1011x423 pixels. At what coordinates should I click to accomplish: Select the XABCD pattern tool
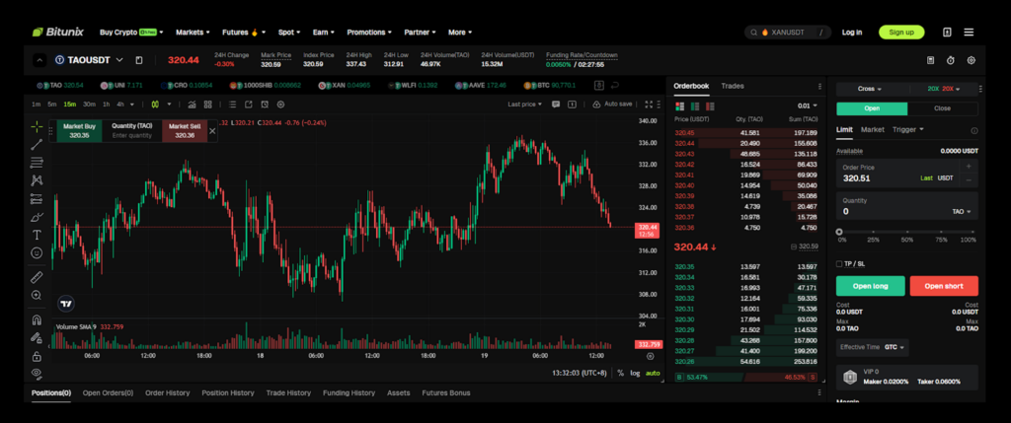(37, 180)
